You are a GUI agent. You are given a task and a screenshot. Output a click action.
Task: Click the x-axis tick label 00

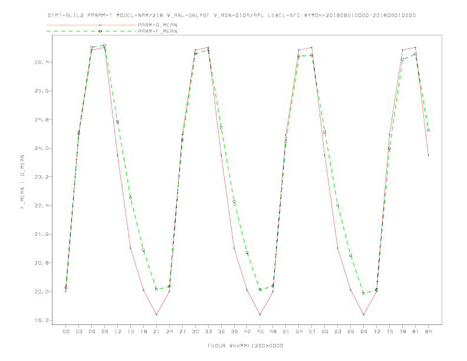[66, 332]
